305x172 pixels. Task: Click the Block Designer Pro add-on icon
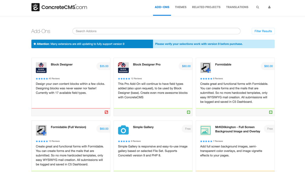tap(123, 67)
